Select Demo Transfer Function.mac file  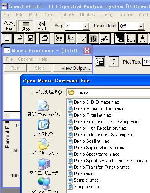point(99,167)
